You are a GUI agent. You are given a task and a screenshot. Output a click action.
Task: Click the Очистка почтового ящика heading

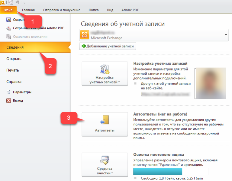click(x=159, y=155)
